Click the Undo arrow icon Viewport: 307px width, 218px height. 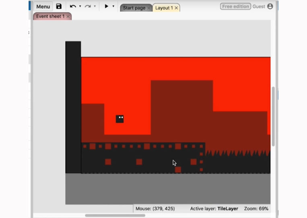pyautogui.click(x=73, y=6)
